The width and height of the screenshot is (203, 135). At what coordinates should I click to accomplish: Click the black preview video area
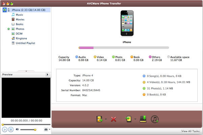pos(26,98)
